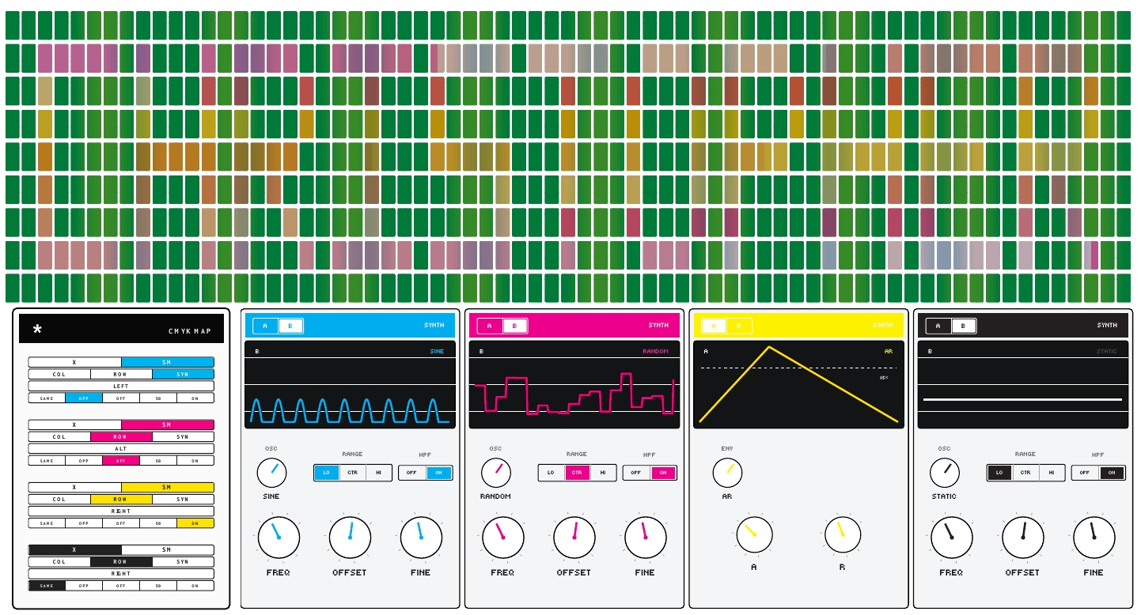Click the cyan FINE knob

(421, 538)
